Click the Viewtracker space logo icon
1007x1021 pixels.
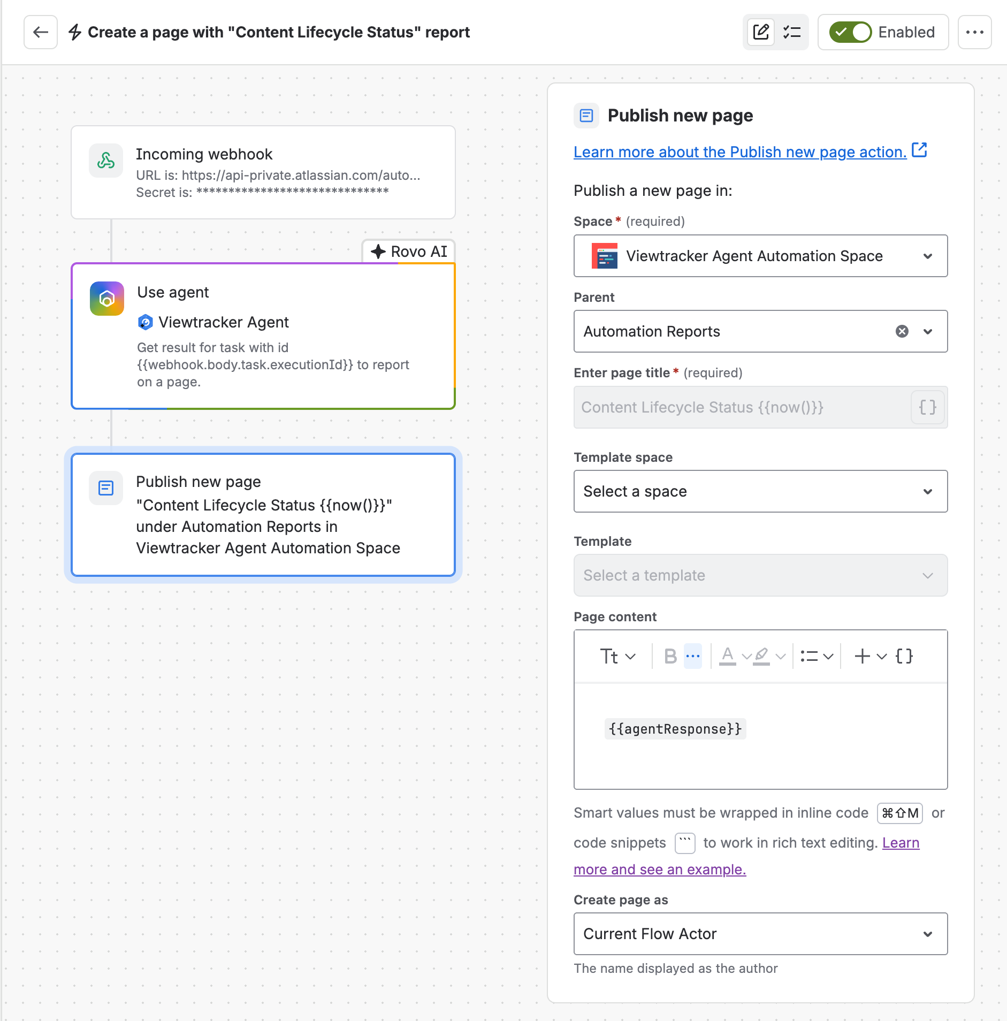[605, 256]
